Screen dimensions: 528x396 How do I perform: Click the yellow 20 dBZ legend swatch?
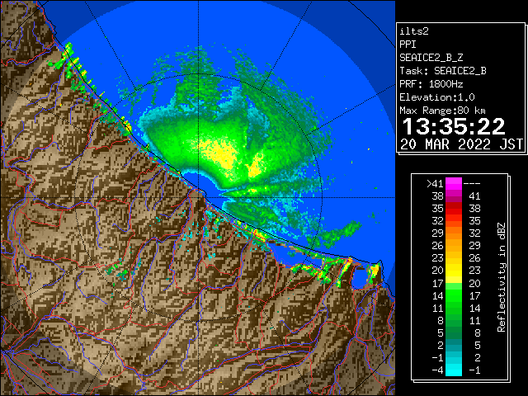(454, 271)
